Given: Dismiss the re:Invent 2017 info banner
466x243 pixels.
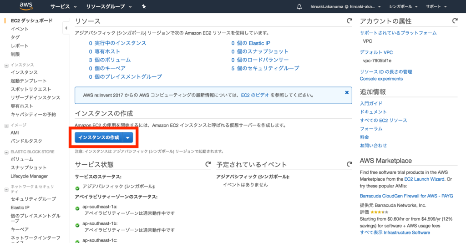Looking at the screenshot, I should (347, 92).
